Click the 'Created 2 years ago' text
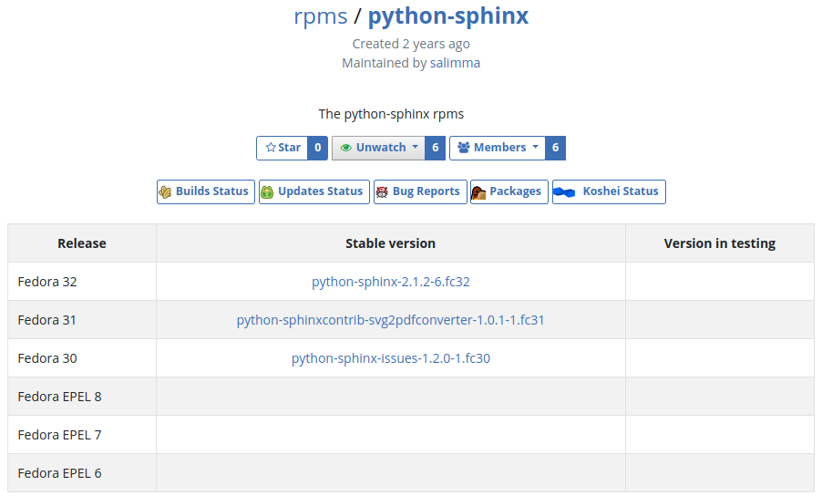This screenshot has width=822, height=496. click(x=411, y=44)
